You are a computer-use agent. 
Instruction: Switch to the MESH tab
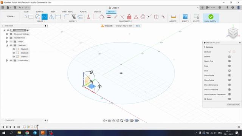[x=53, y=12]
